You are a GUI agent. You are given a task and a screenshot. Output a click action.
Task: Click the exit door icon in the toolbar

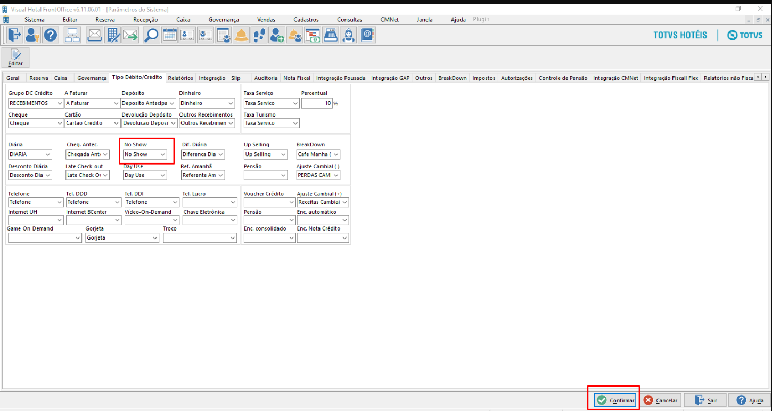(14, 35)
